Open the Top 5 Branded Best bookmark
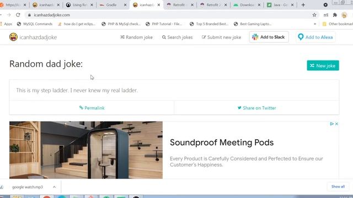This screenshot has height=198, width=353. click(209, 24)
